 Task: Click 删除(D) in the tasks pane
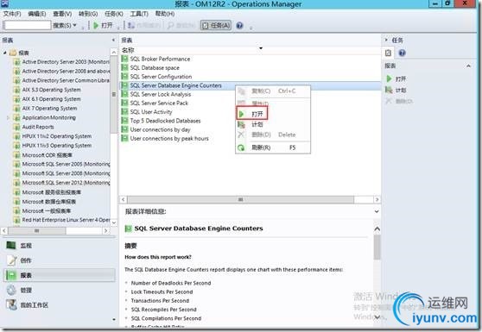(399, 101)
